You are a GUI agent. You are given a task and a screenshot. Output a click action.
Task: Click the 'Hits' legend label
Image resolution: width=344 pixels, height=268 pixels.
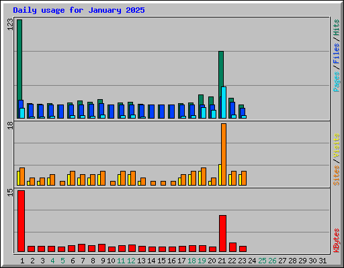tap(336, 27)
